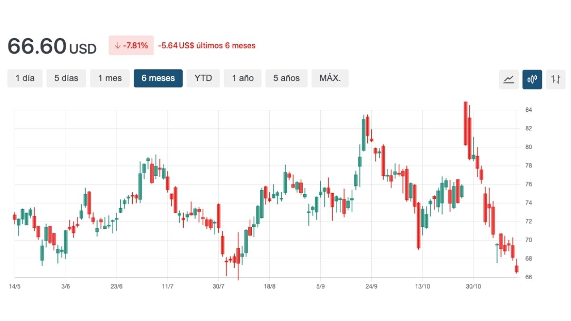Image resolution: width=571 pixels, height=321 pixels.
Task: Switch to 1 mes range
Action: coord(110,78)
